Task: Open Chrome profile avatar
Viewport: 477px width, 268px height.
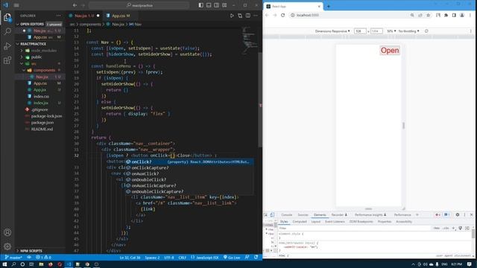Action: tap(462, 15)
